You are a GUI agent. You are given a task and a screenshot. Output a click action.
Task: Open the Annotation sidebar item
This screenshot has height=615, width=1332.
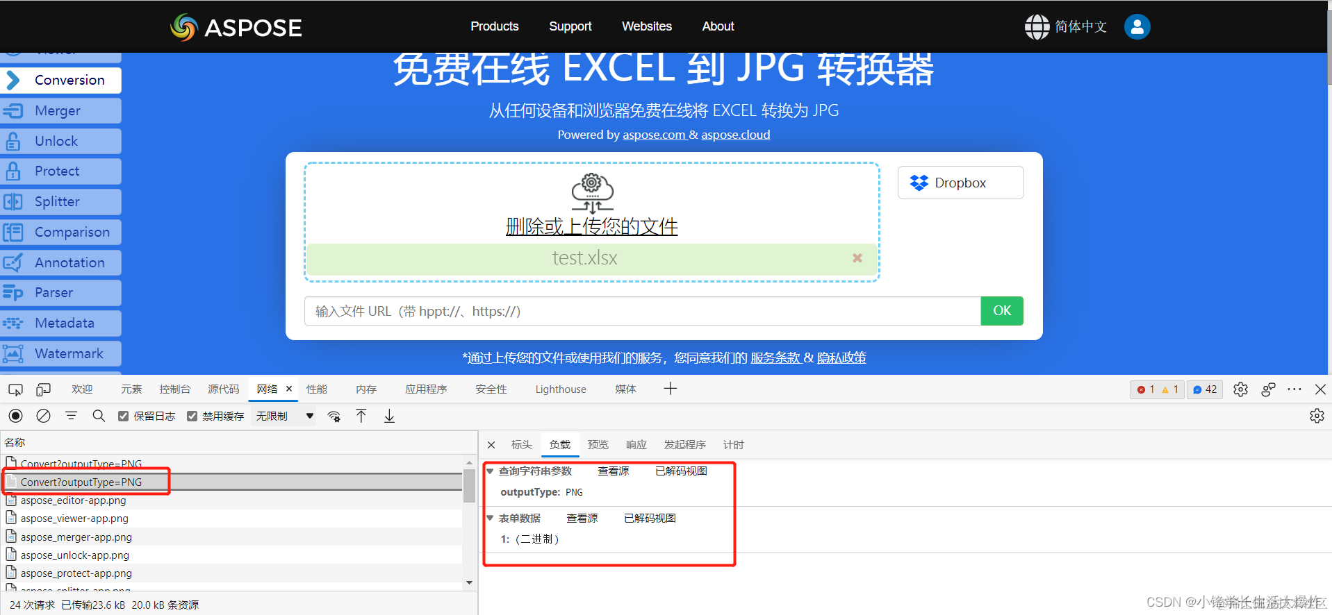click(61, 262)
